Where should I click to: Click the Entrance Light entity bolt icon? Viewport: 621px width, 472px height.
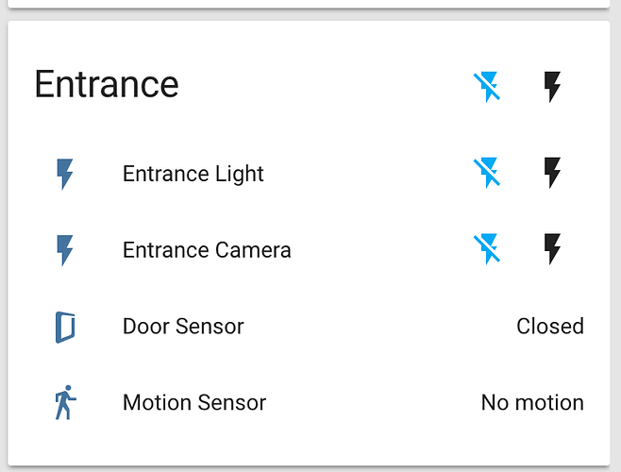click(x=65, y=174)
